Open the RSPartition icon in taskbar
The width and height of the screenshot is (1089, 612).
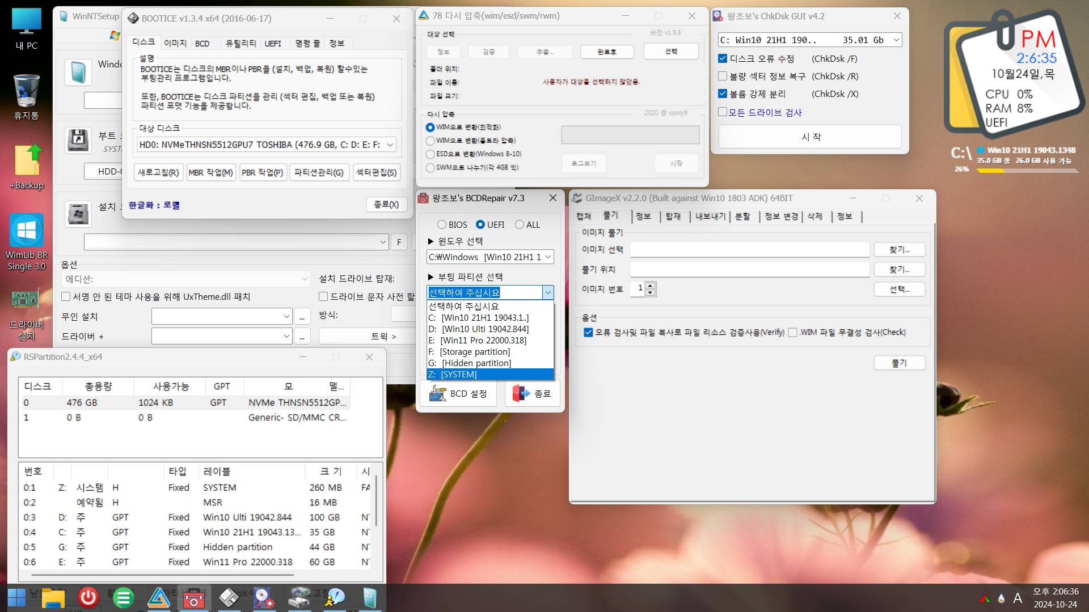334,597
